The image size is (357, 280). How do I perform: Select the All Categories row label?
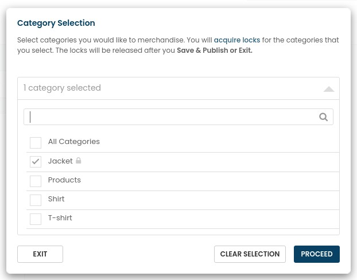(x=74, y=142)
